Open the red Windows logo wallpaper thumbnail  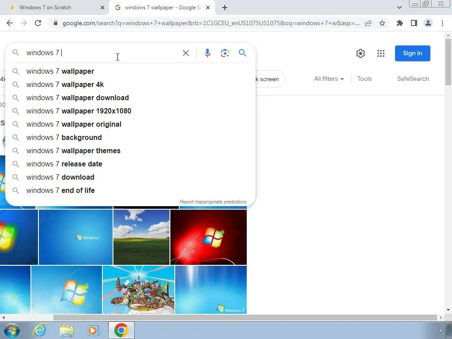pyautogui.click(x=208, y=237)
